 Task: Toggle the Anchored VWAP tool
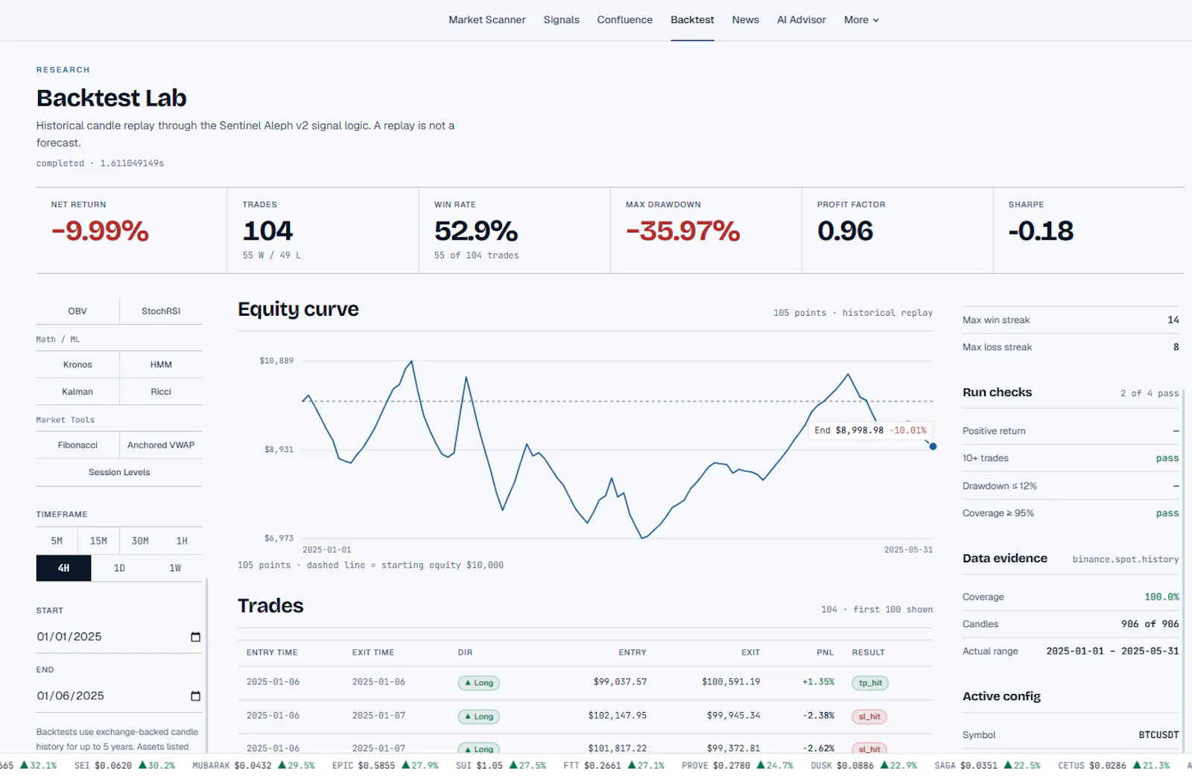coord(161,445)
